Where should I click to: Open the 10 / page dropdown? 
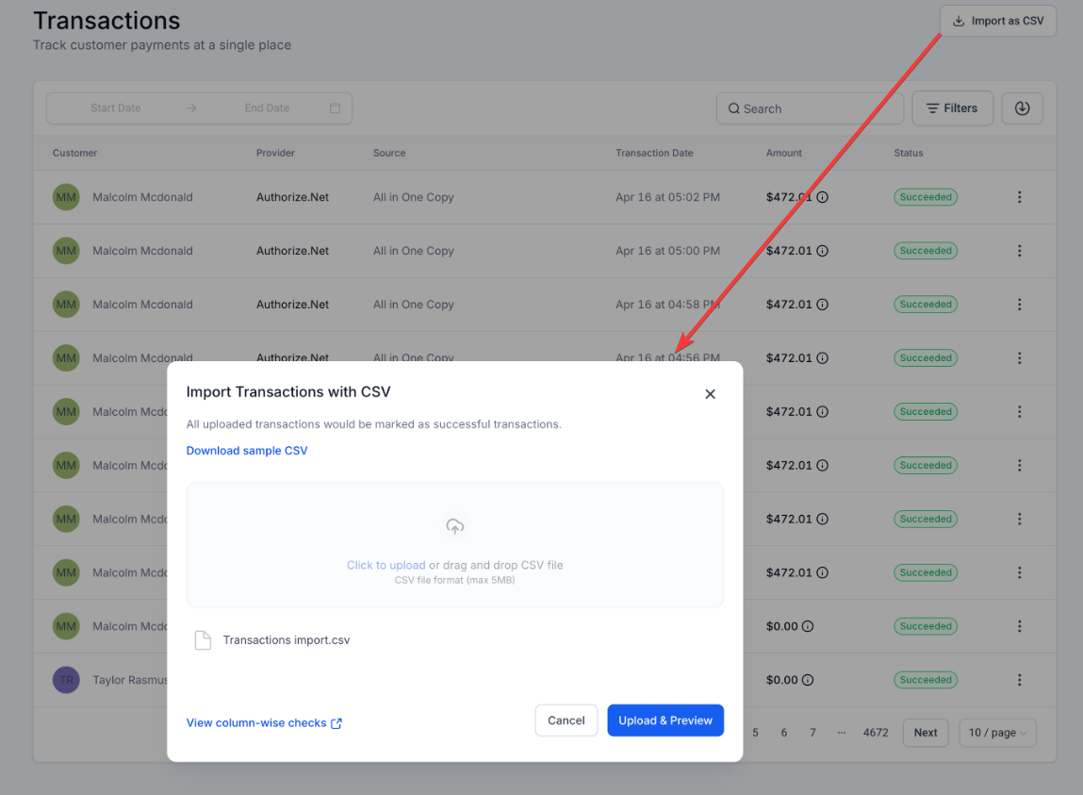click(x=997, y=733)
